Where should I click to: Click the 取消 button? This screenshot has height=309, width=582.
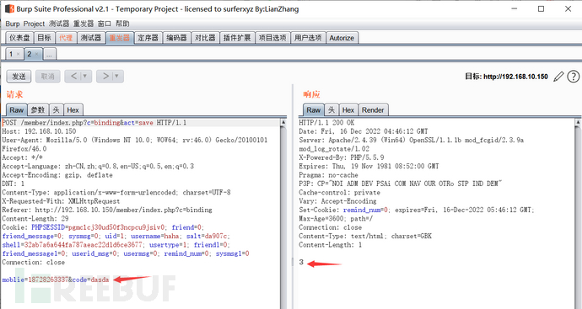coord(47,77)
